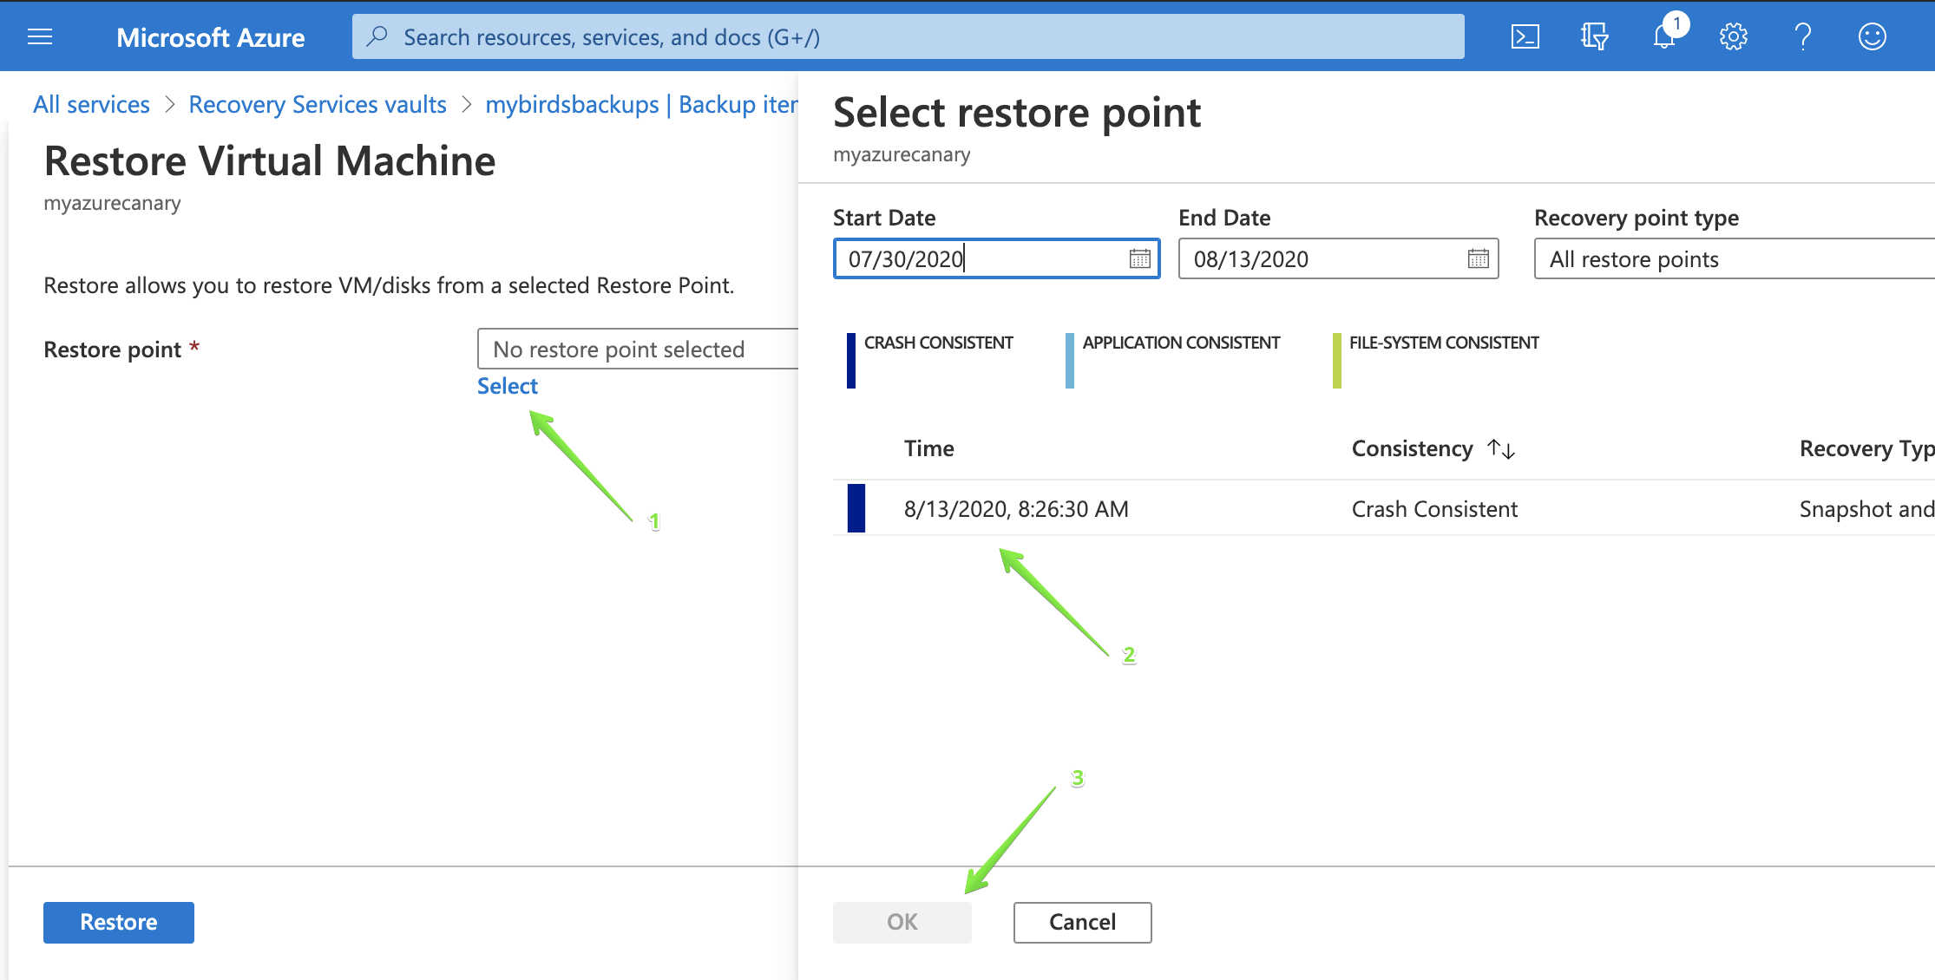Screen dimensions: 1935x980
Task: Go to Recovery Services vaults breadcrumb
Action: pos(318,104)
